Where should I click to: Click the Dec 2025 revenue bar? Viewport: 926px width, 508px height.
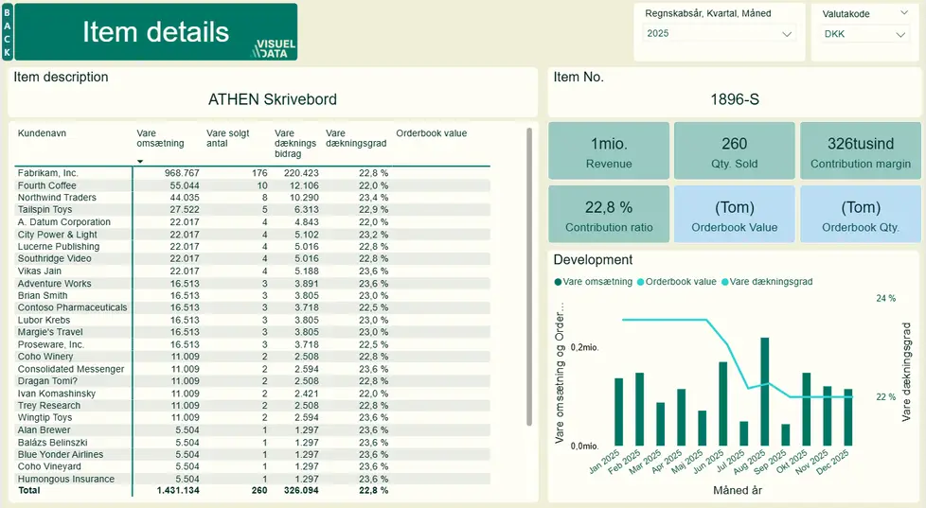click(848, 417)
